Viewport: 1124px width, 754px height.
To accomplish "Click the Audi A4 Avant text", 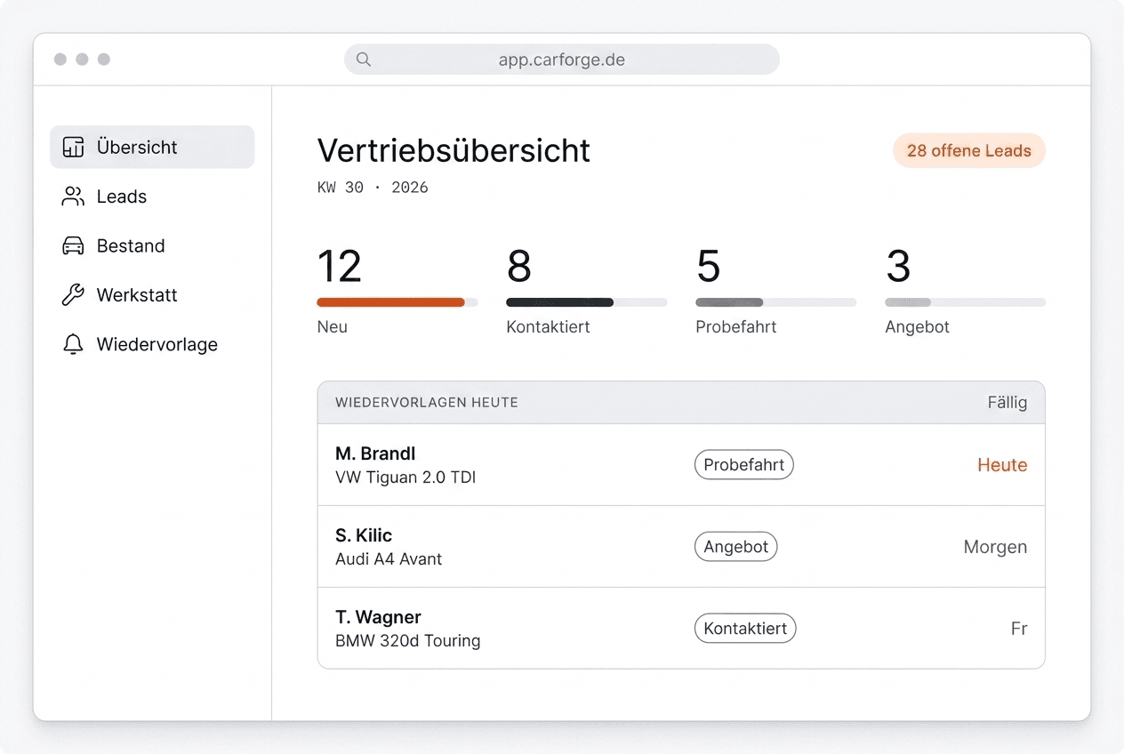I will 389,559.
